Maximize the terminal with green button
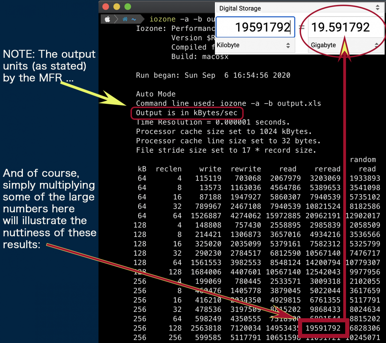 coord(128,7)
